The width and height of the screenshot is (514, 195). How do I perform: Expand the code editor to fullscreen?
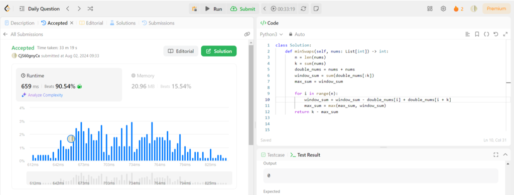(505, 34)
